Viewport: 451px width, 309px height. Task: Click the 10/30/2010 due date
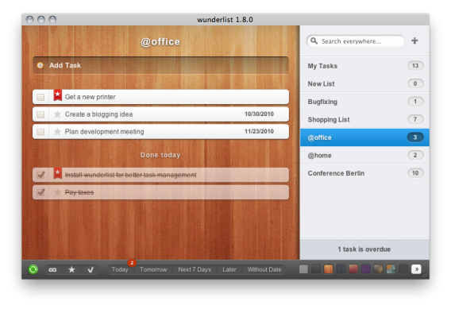[259, 114]
